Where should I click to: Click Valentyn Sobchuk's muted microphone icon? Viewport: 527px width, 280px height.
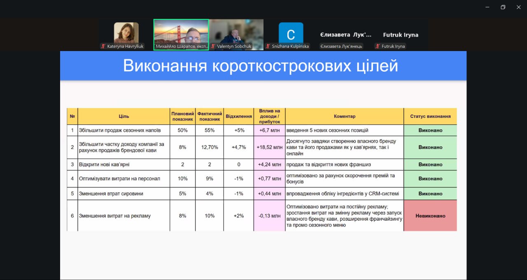(213, 47)
